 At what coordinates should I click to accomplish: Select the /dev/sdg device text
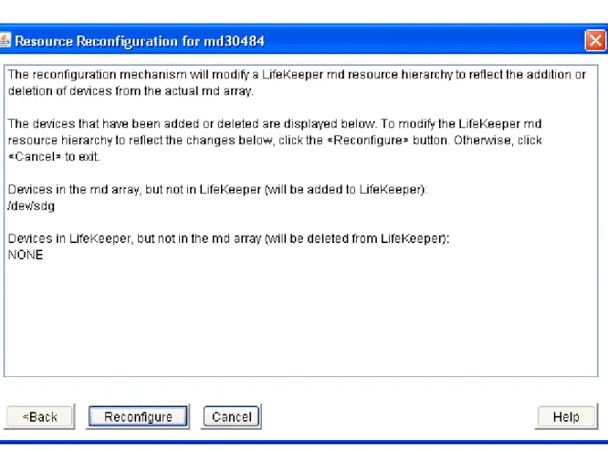(x=31, y=206)
